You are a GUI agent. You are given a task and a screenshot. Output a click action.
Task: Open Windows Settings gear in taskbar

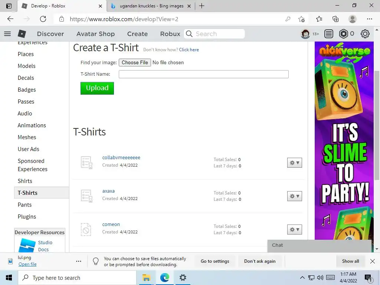[183, 278]
